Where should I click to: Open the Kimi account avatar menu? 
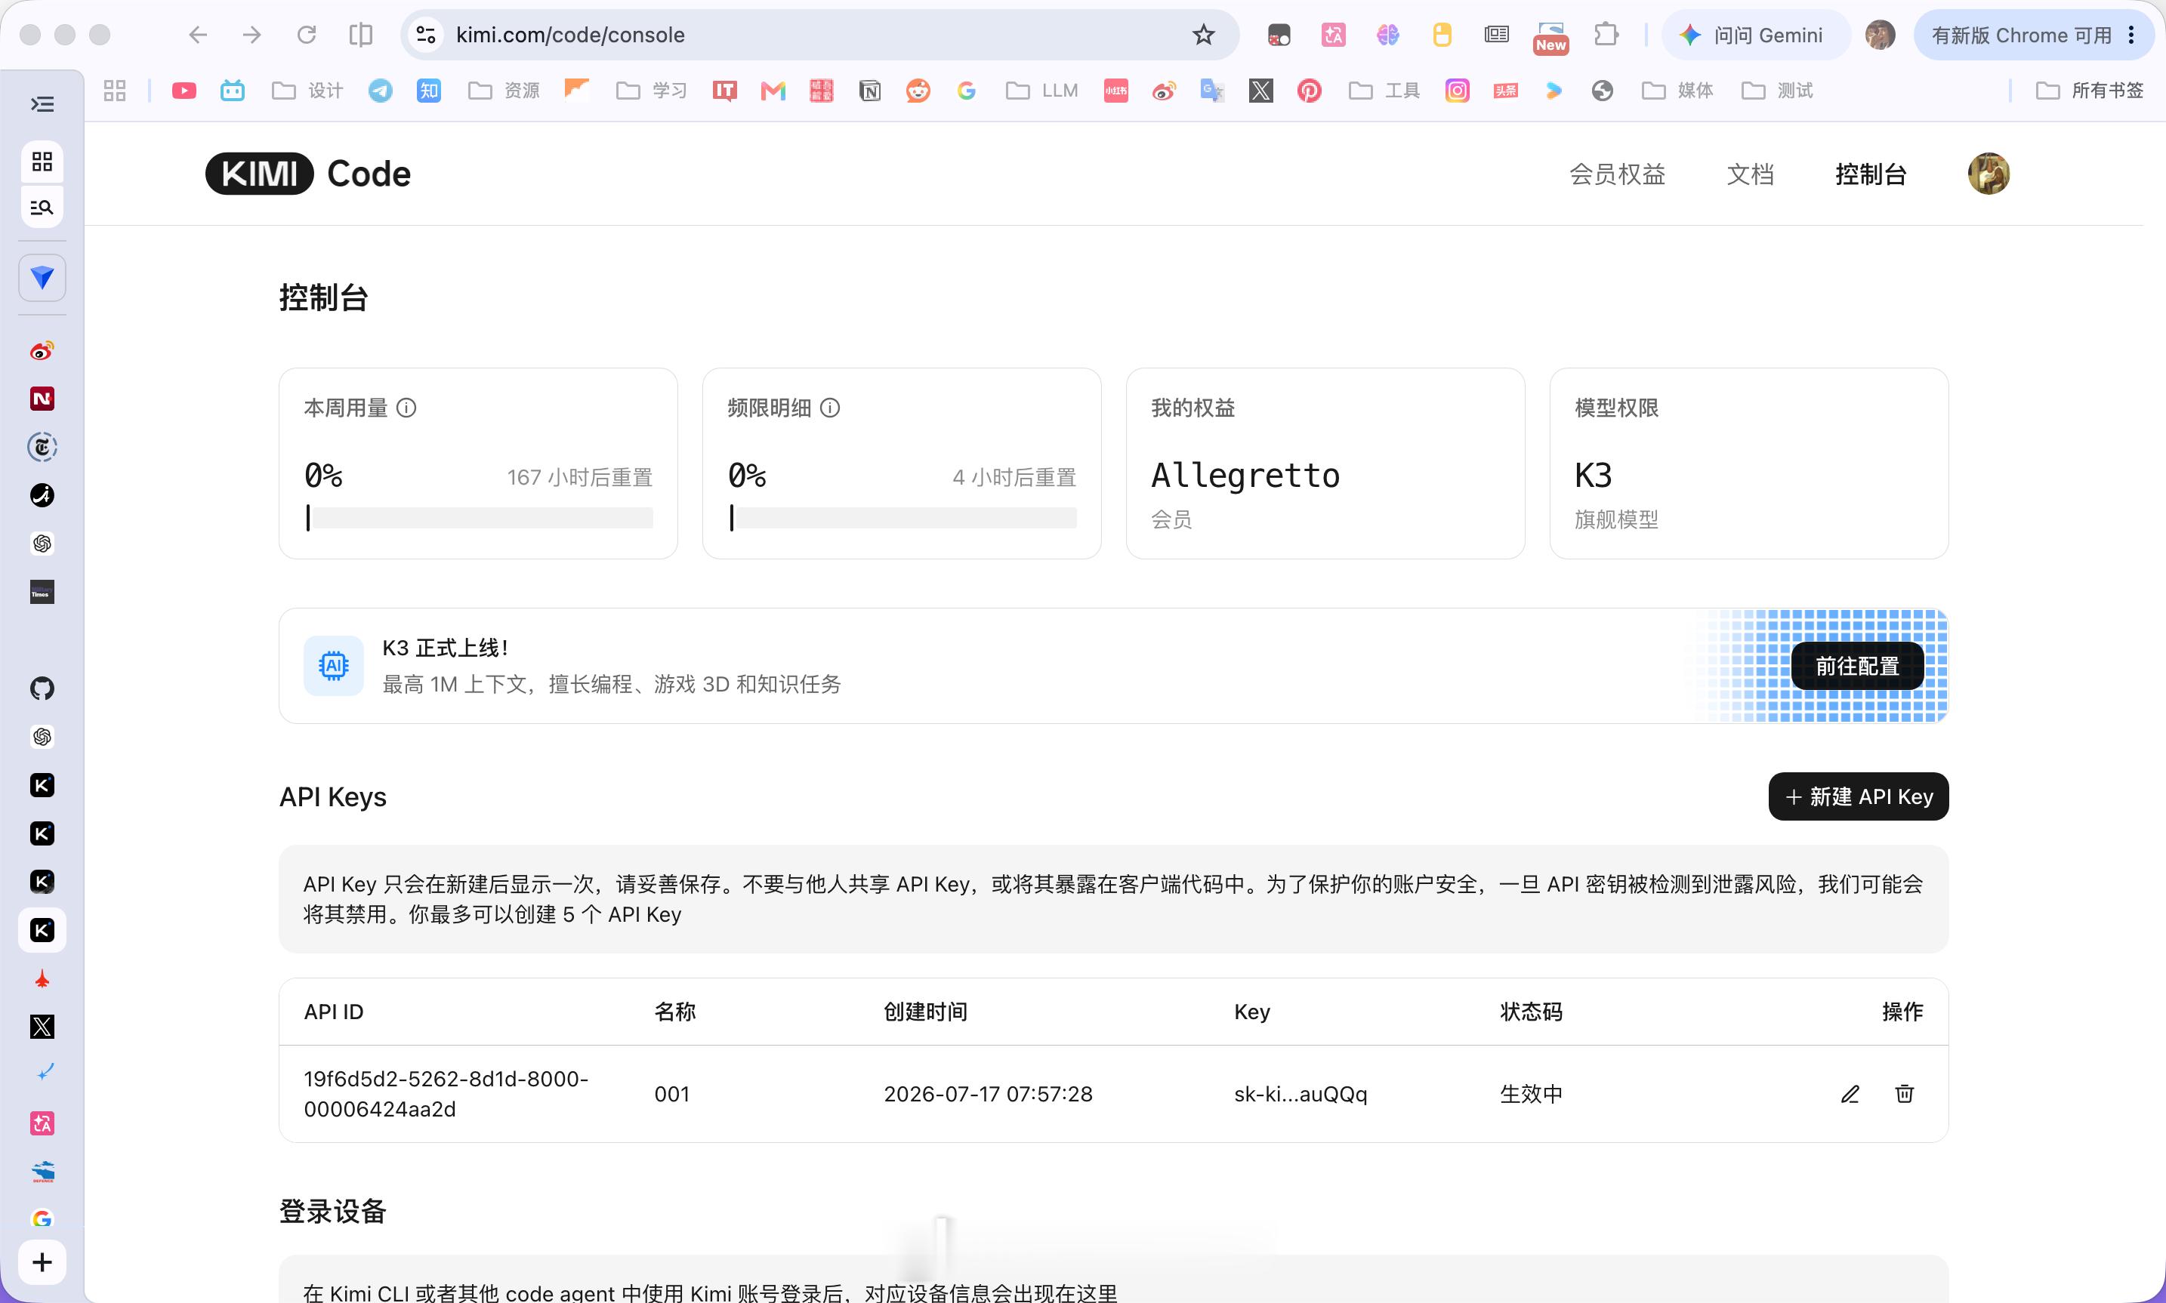1989,174
